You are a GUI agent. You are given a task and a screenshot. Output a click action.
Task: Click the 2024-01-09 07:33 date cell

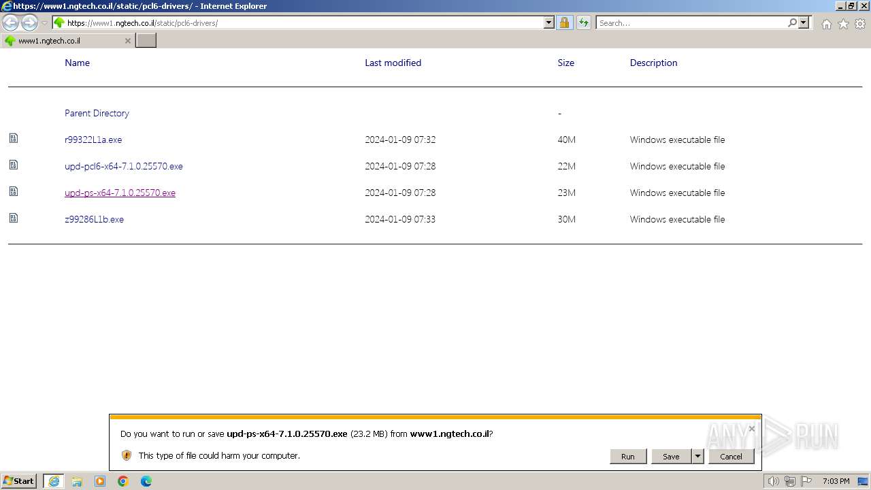point(400,219)
